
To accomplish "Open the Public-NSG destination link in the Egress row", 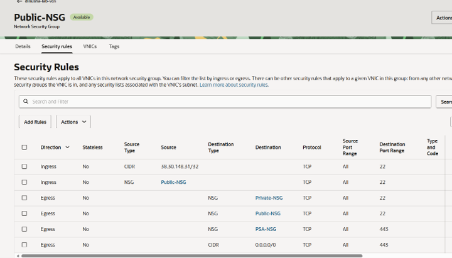I will pyautogui.click(x=268, y=213).
